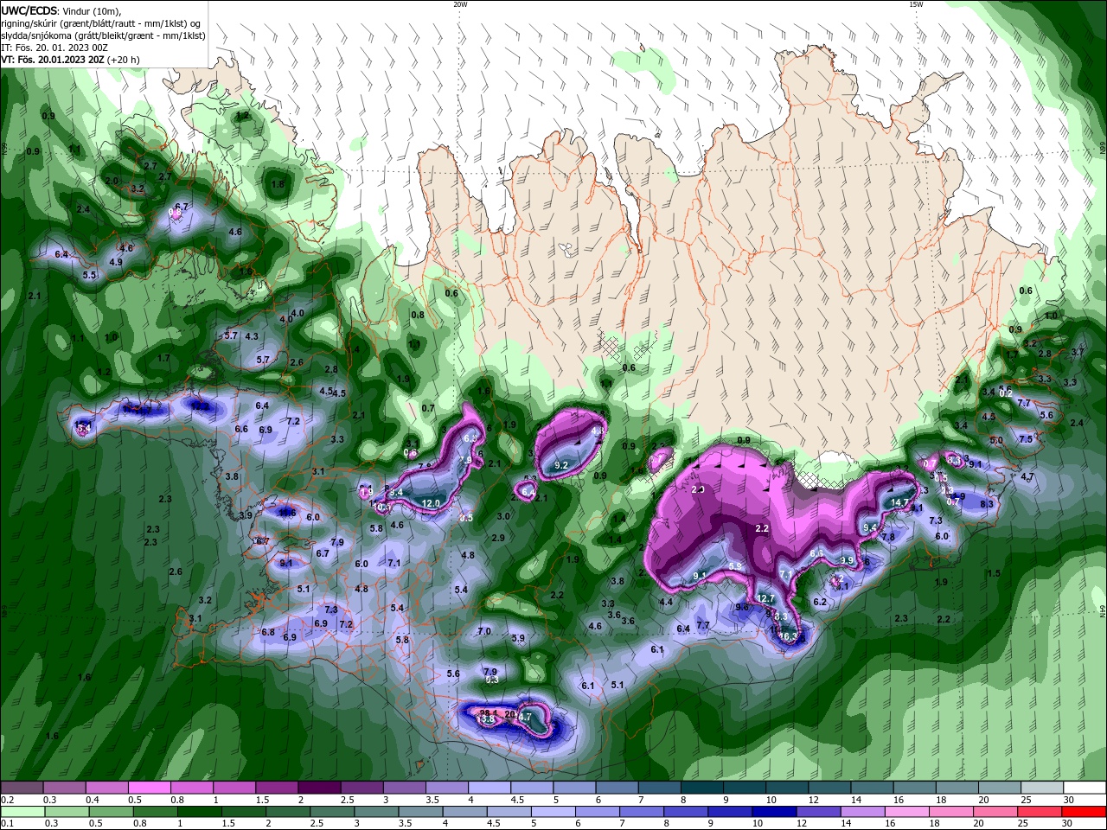Pick bright pink 0.5 swatch on snow scale
This screenshot has width=1107, height=830.
[149, 788]
